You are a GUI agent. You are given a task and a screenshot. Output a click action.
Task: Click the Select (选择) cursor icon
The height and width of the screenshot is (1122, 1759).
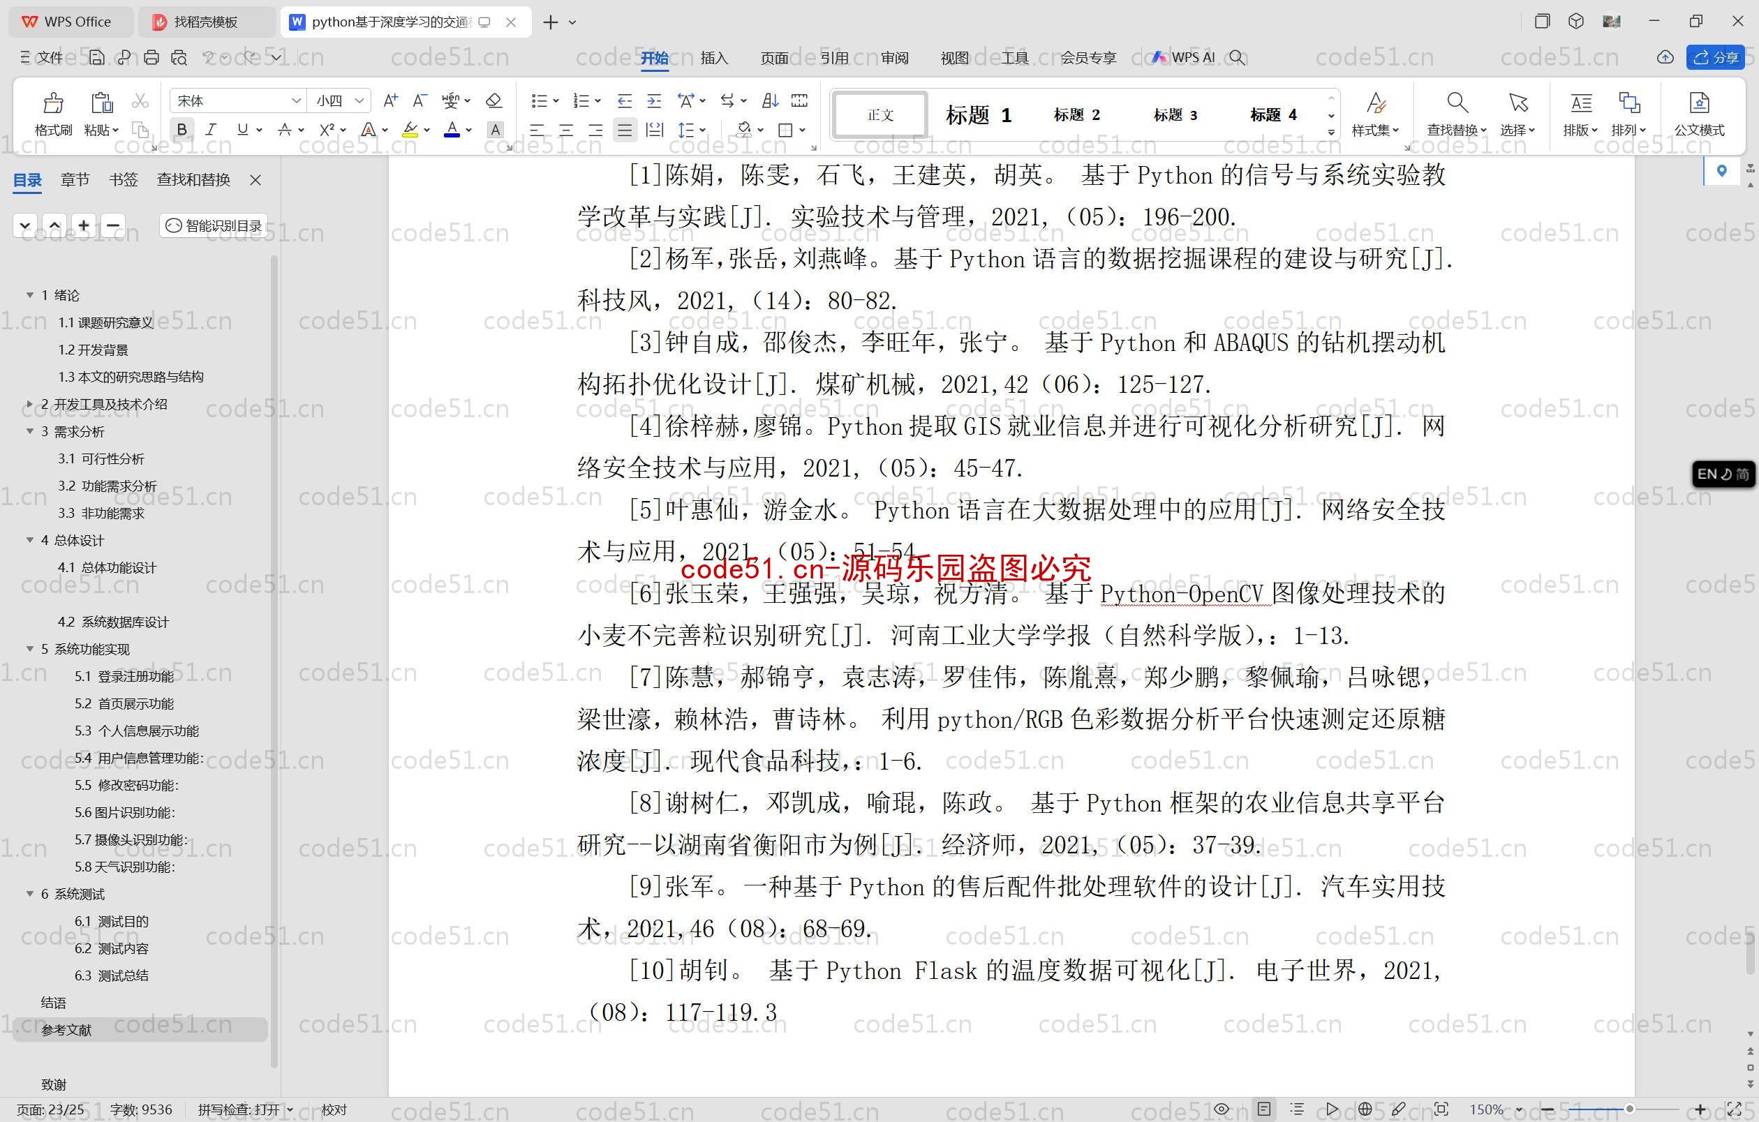[x=1518, y=102]
